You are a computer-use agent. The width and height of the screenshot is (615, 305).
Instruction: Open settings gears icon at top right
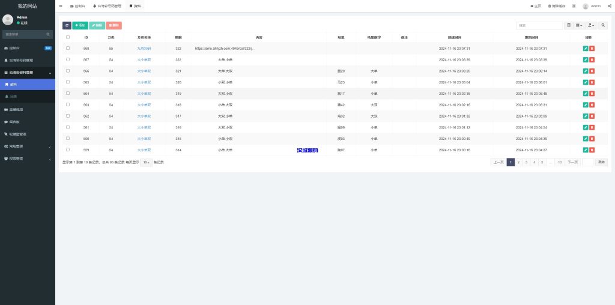pyautogui.click(x=608, y=6)
